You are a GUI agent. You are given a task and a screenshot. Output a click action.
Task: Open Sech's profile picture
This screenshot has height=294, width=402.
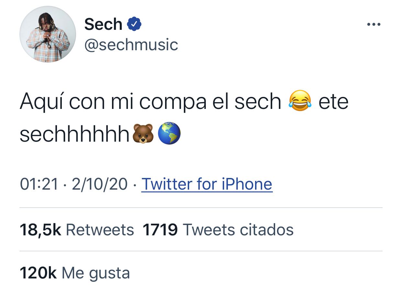pos(48,34)
